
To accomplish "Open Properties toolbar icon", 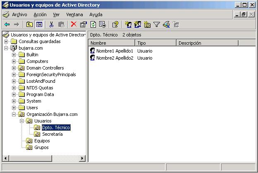I will coord(84,25).
